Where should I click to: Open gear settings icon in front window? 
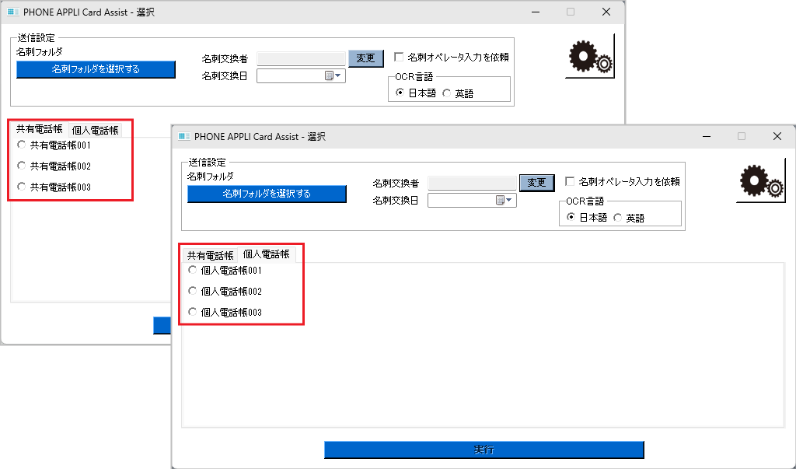tap(760, 181)
